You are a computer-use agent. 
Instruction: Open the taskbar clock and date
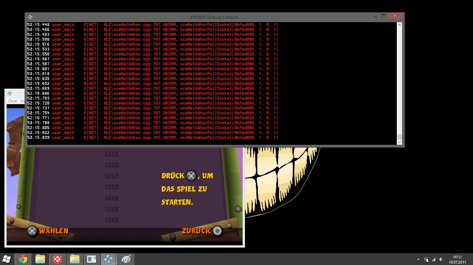(x=457, y=259)
